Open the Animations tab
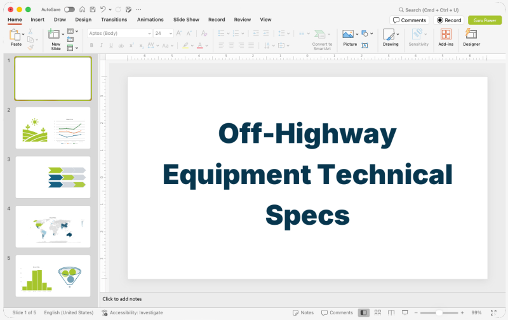508x320 pixels. pyautogui.click(x=150, y=20)
